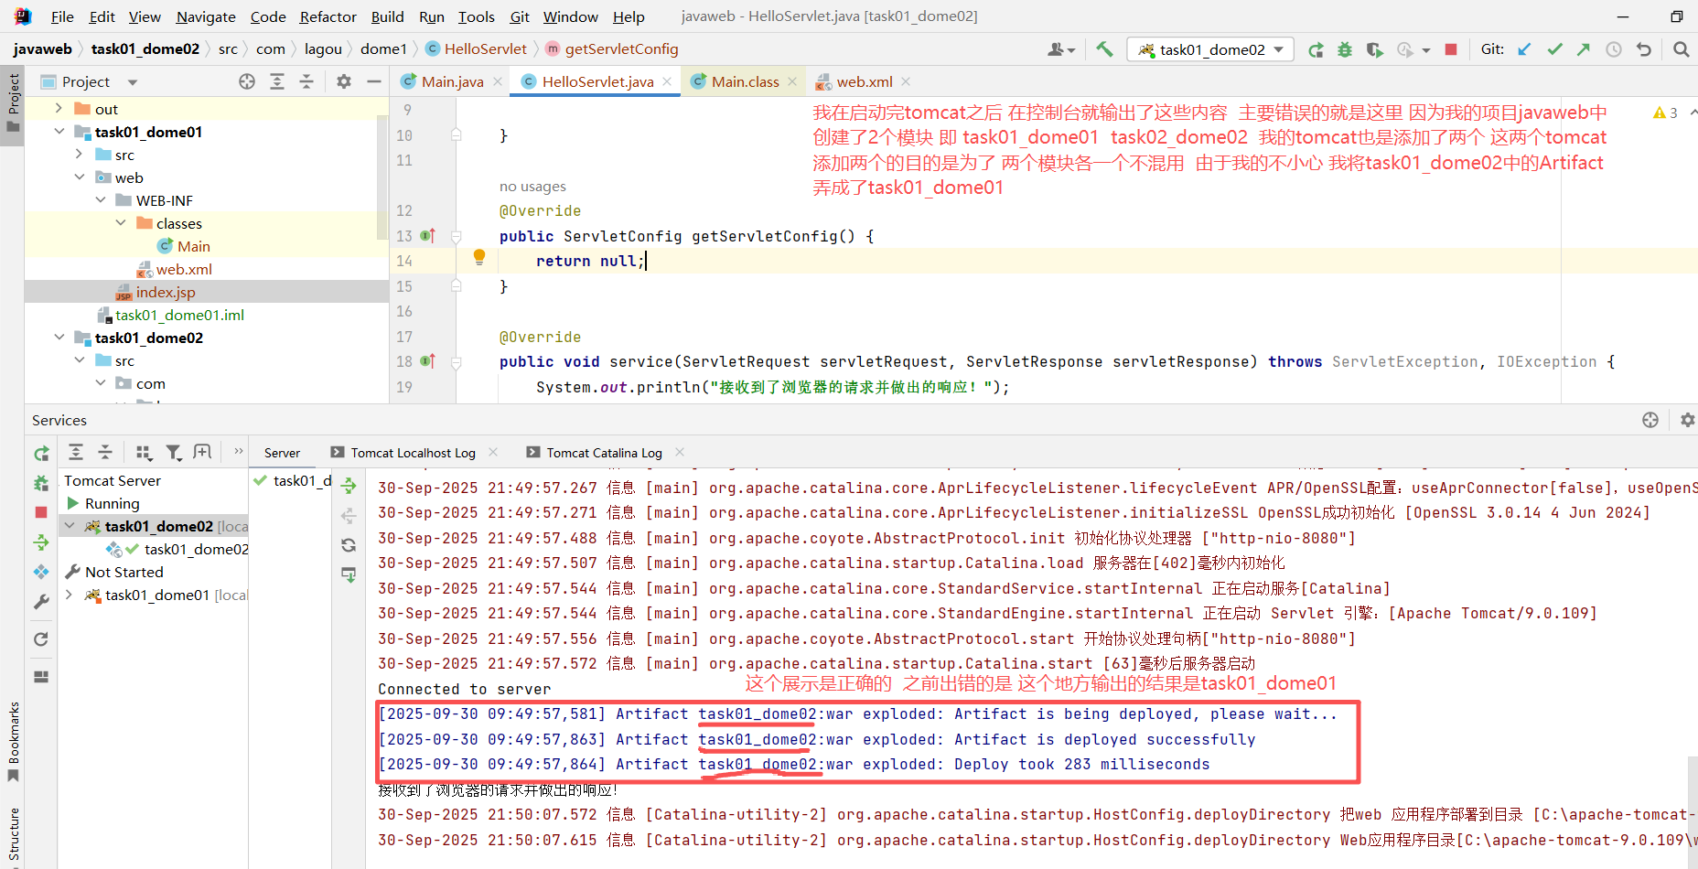Open the task01_dome02 run configuration dropdown
This screenshot has height=869, width=1698.
1210,49
